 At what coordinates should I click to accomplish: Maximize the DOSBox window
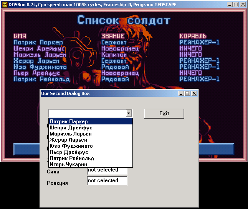(x=236, y=5)
